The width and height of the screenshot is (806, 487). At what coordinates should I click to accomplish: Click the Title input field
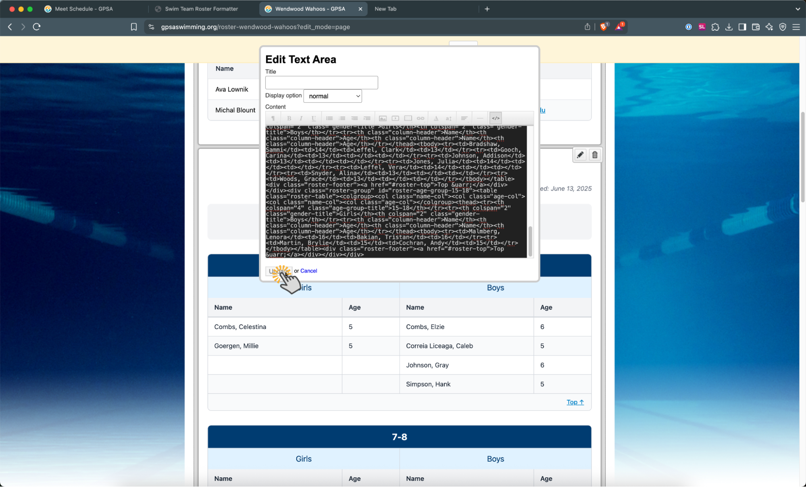(x=321, y=83)
